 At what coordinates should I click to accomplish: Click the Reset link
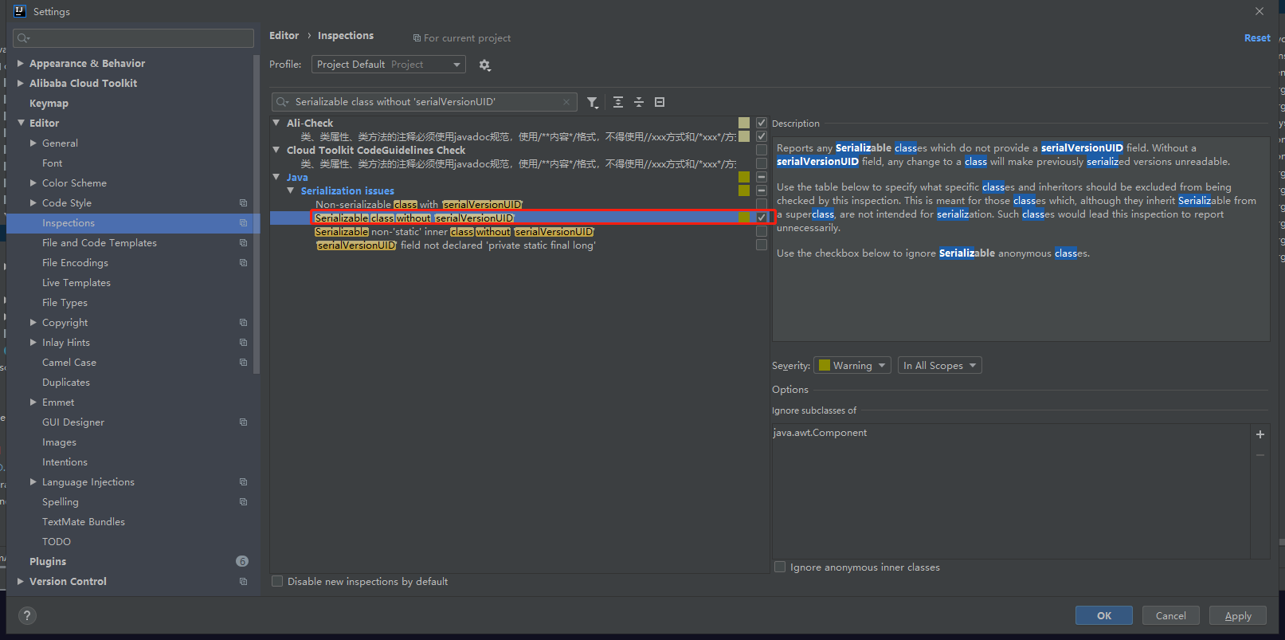click(x=1257, y=37)
